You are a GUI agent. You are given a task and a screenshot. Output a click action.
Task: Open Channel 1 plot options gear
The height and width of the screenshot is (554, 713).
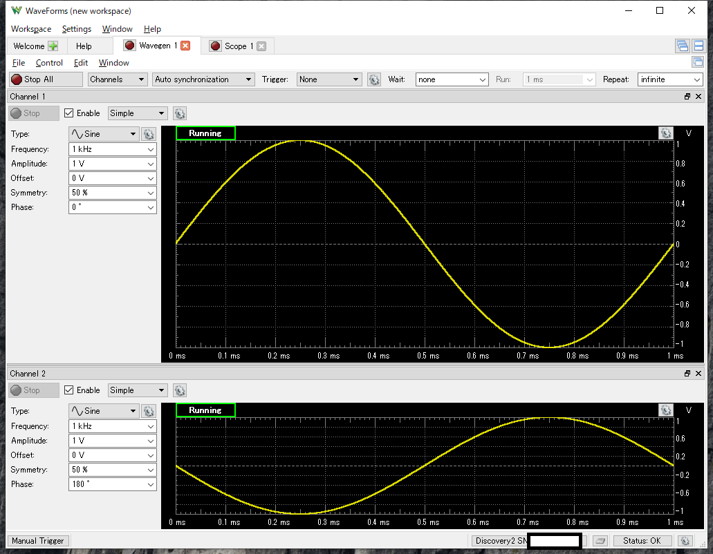click(666, 133)
